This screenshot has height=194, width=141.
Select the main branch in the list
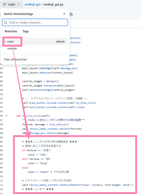pos(35,41)
